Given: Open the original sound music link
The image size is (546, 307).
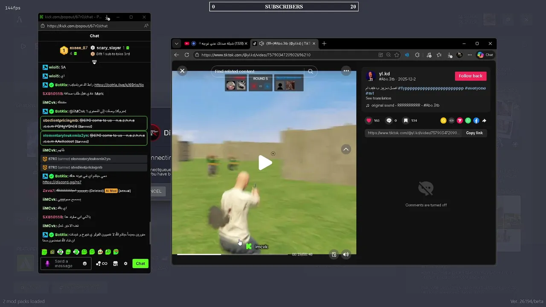Looking at the screenshot, I should tap(403, 105).
